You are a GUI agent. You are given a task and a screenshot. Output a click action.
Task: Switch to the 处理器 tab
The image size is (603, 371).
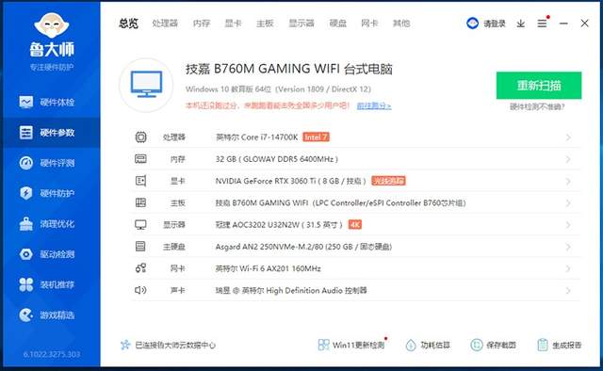pyautogui.click(x=165, y=24)
